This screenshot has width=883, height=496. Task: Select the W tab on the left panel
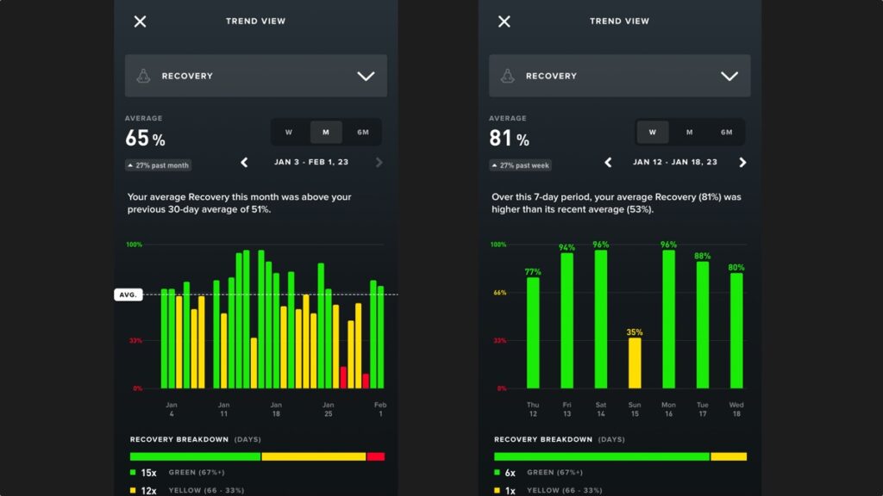pyautogui.click(x=289, y=132)
